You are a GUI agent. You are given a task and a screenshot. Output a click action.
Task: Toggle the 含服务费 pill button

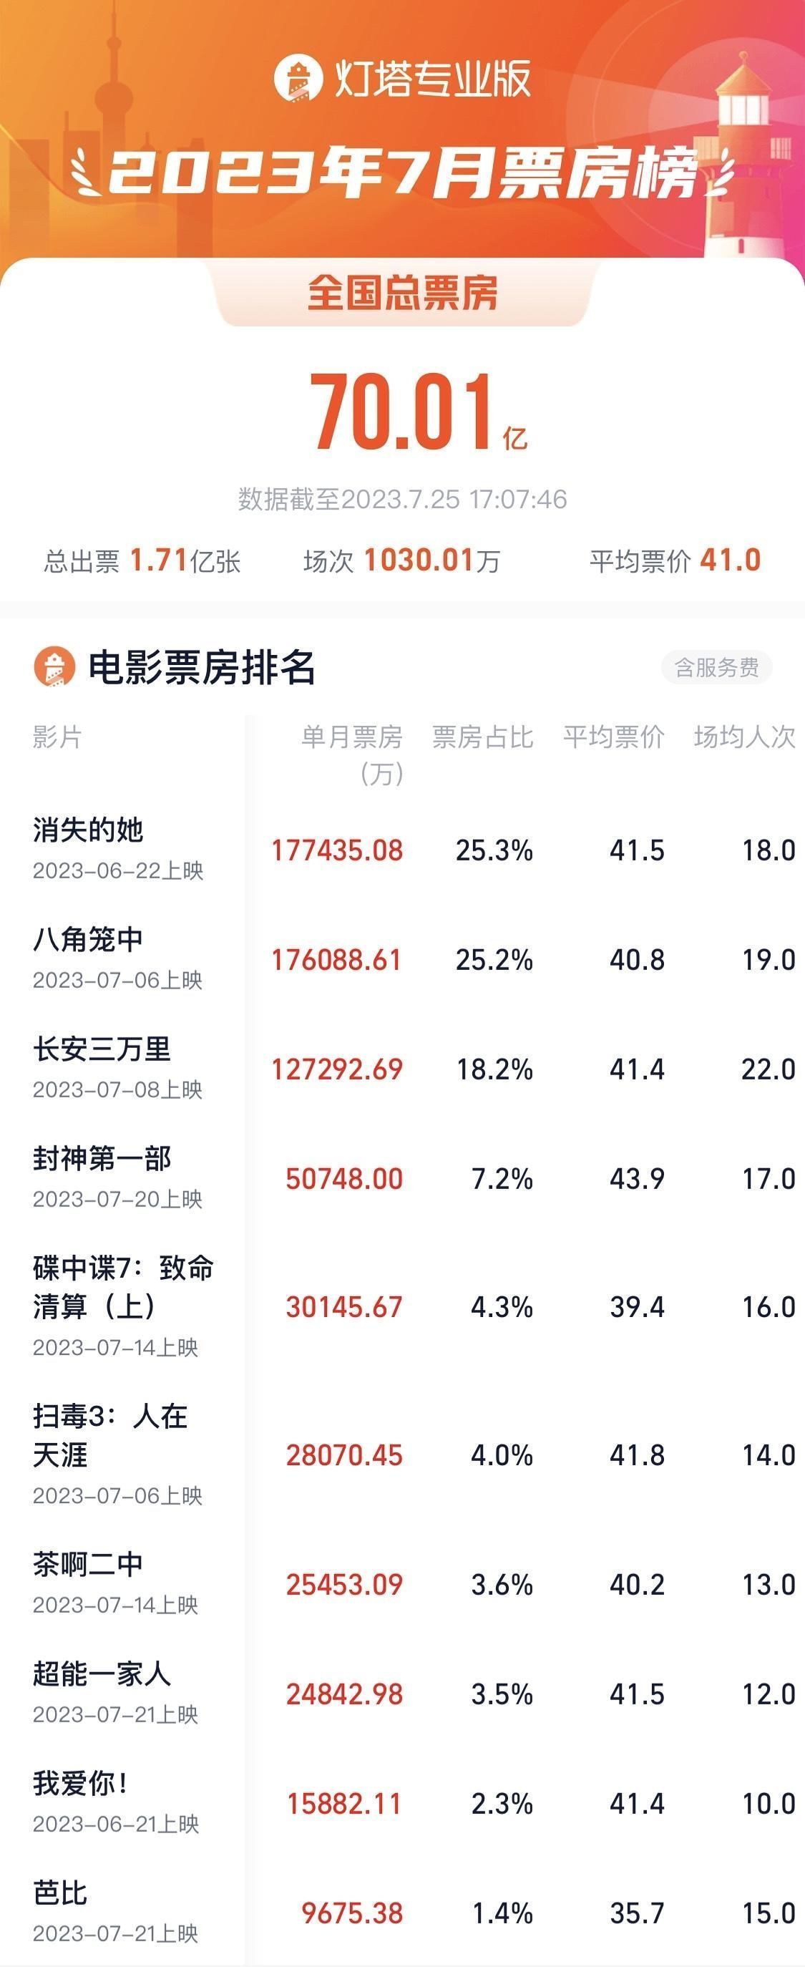[716, 667]
